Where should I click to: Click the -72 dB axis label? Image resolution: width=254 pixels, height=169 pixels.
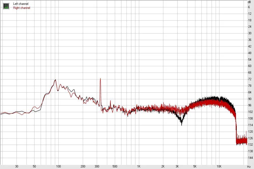click(x=249, y=79)
